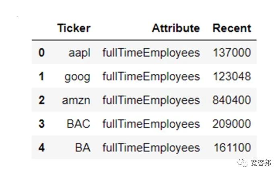Click row index 4
This screenshot has height=175, width=280.
coord(41,148)
